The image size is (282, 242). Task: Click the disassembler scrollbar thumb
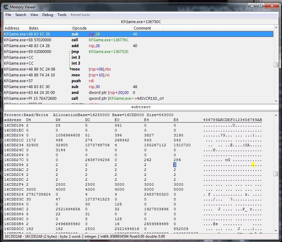click(x=276, y=65)
